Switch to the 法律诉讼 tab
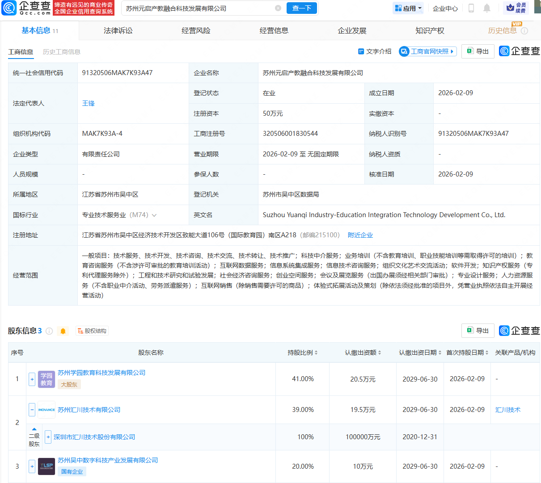 coord(117,30)
